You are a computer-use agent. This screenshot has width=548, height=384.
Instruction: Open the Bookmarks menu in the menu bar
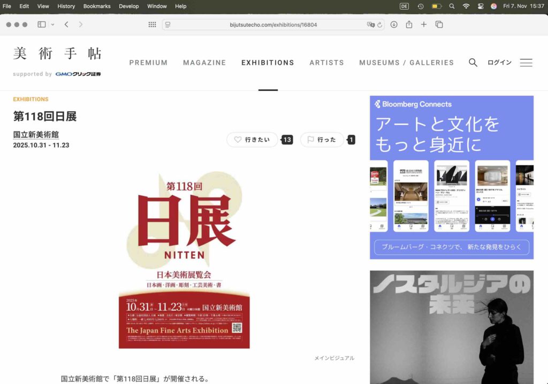pos(97,6)
